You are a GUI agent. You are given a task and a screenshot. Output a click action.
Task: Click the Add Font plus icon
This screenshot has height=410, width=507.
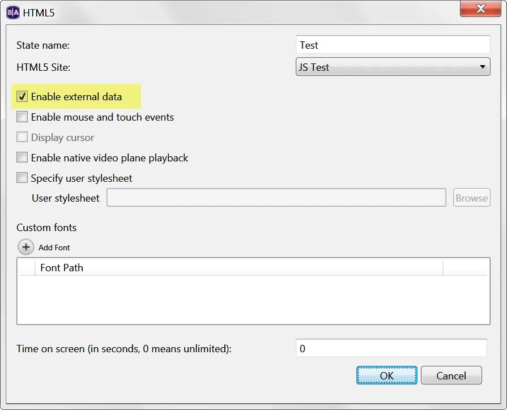[x=25, y=247]
